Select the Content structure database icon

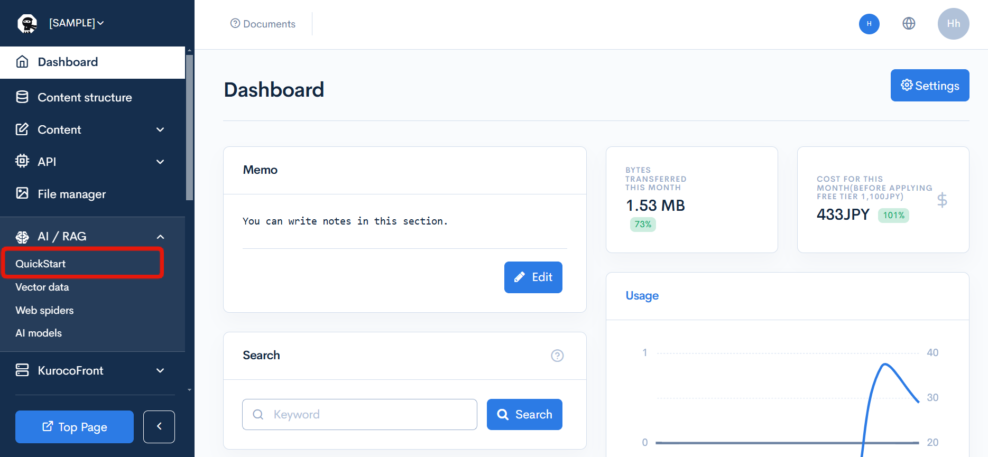(22, 97)
